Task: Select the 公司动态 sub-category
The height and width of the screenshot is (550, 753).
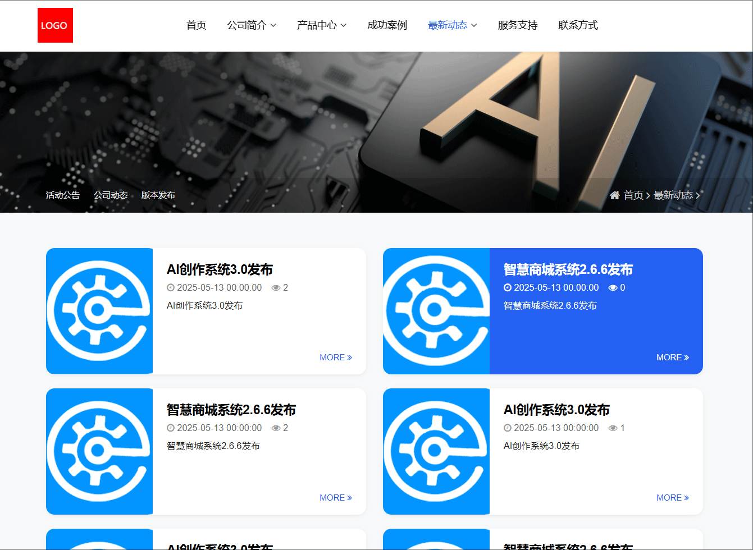Action: tap(111, 195)
